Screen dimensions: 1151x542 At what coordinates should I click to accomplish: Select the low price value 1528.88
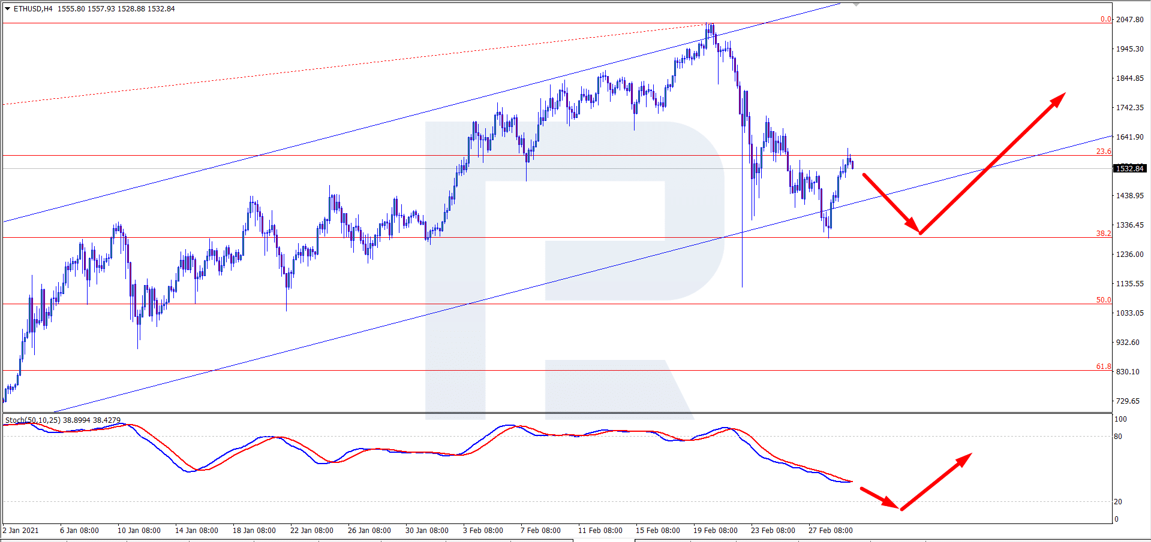tap(131, 9)
